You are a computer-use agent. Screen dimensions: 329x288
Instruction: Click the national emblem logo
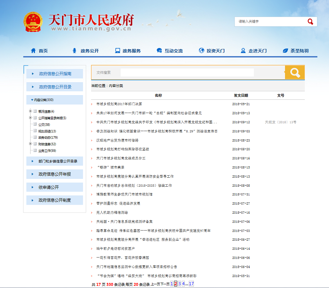33,22
